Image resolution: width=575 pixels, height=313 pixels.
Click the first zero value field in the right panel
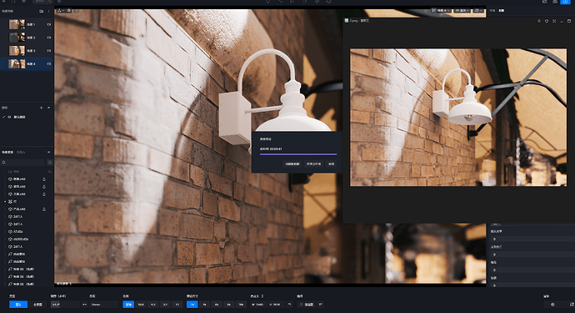tap(532, 240)
